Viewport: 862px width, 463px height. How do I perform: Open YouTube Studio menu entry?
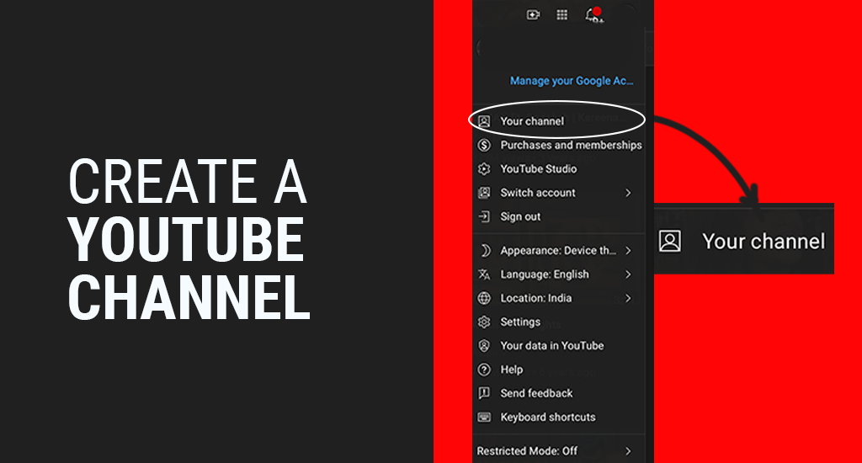[559, 169]
